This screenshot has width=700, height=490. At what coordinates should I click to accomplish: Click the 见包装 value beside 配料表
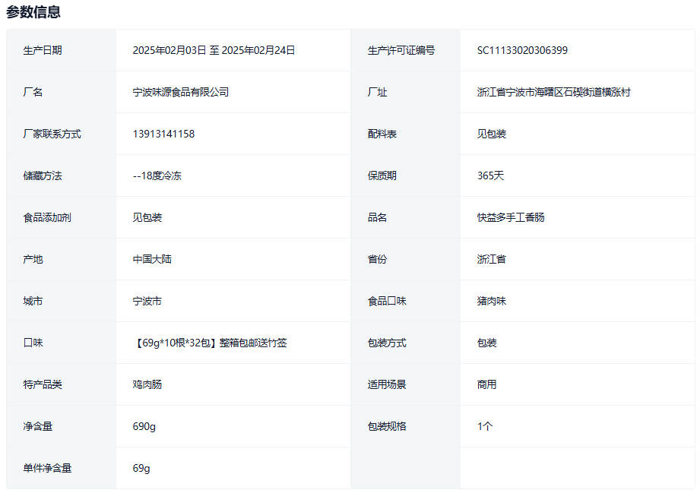(x=492, y=134)
